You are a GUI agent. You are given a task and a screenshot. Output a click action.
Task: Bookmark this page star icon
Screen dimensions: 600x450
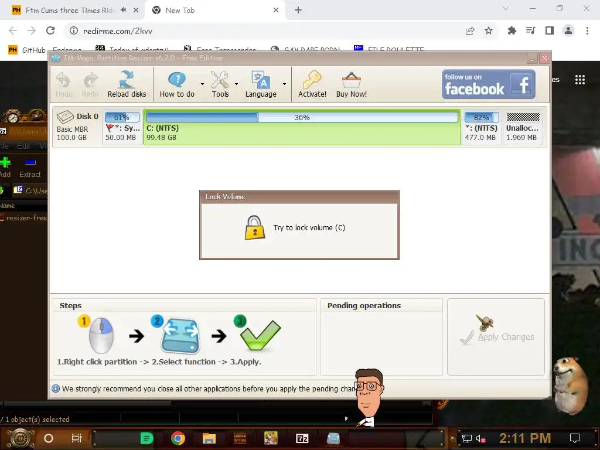click(x=489, y=30)
